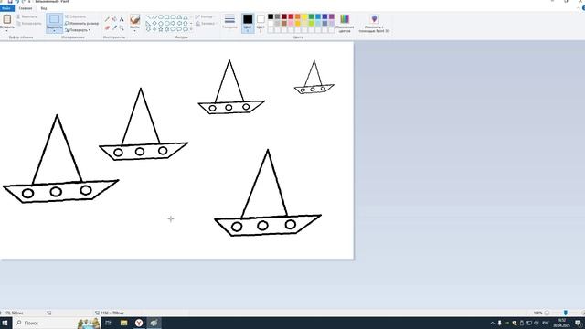
Task: Pick the yellow palette color
Action: [304, 16]
